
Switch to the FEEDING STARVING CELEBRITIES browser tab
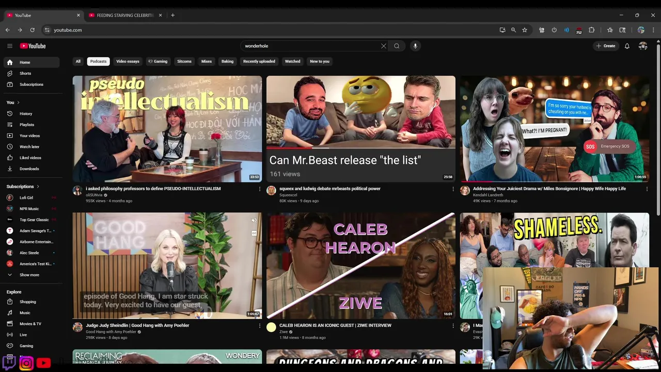click(x=125, y=16)
